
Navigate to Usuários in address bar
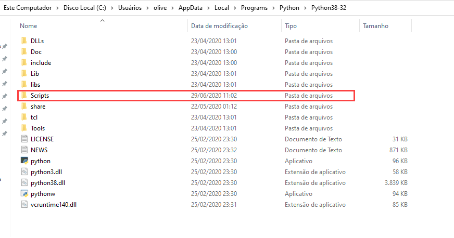click(130, 8)
